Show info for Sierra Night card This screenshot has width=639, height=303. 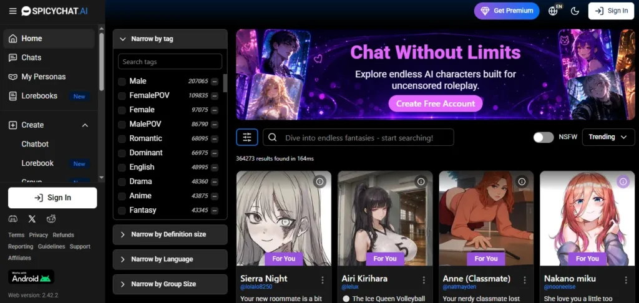click(320, 181)
